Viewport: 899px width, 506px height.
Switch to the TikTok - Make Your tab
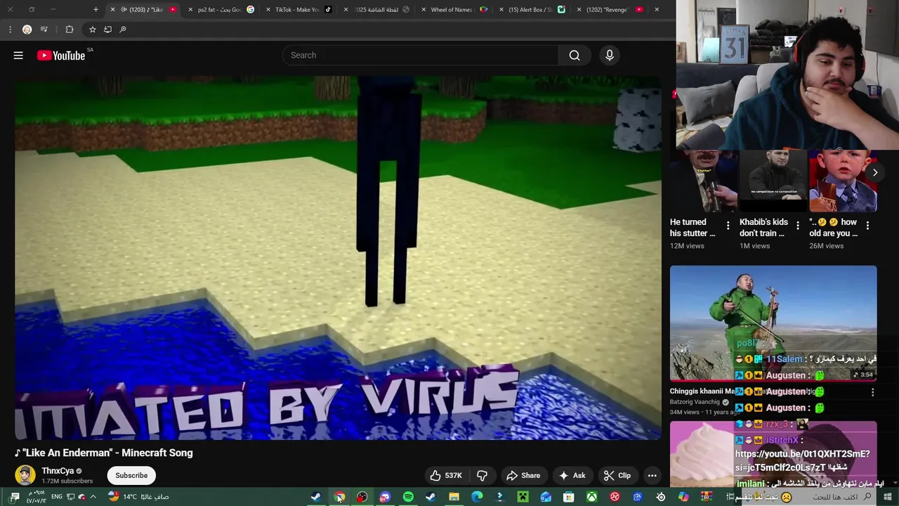297,10
